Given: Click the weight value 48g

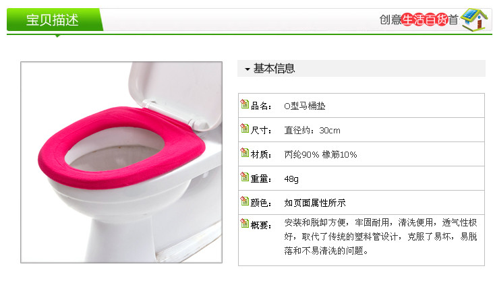Looking at the screenshot, I should 291,179.
